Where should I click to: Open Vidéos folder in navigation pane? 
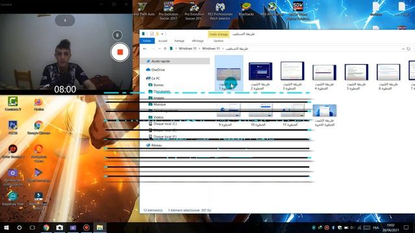pyautogui.click(x=158, y=117)
